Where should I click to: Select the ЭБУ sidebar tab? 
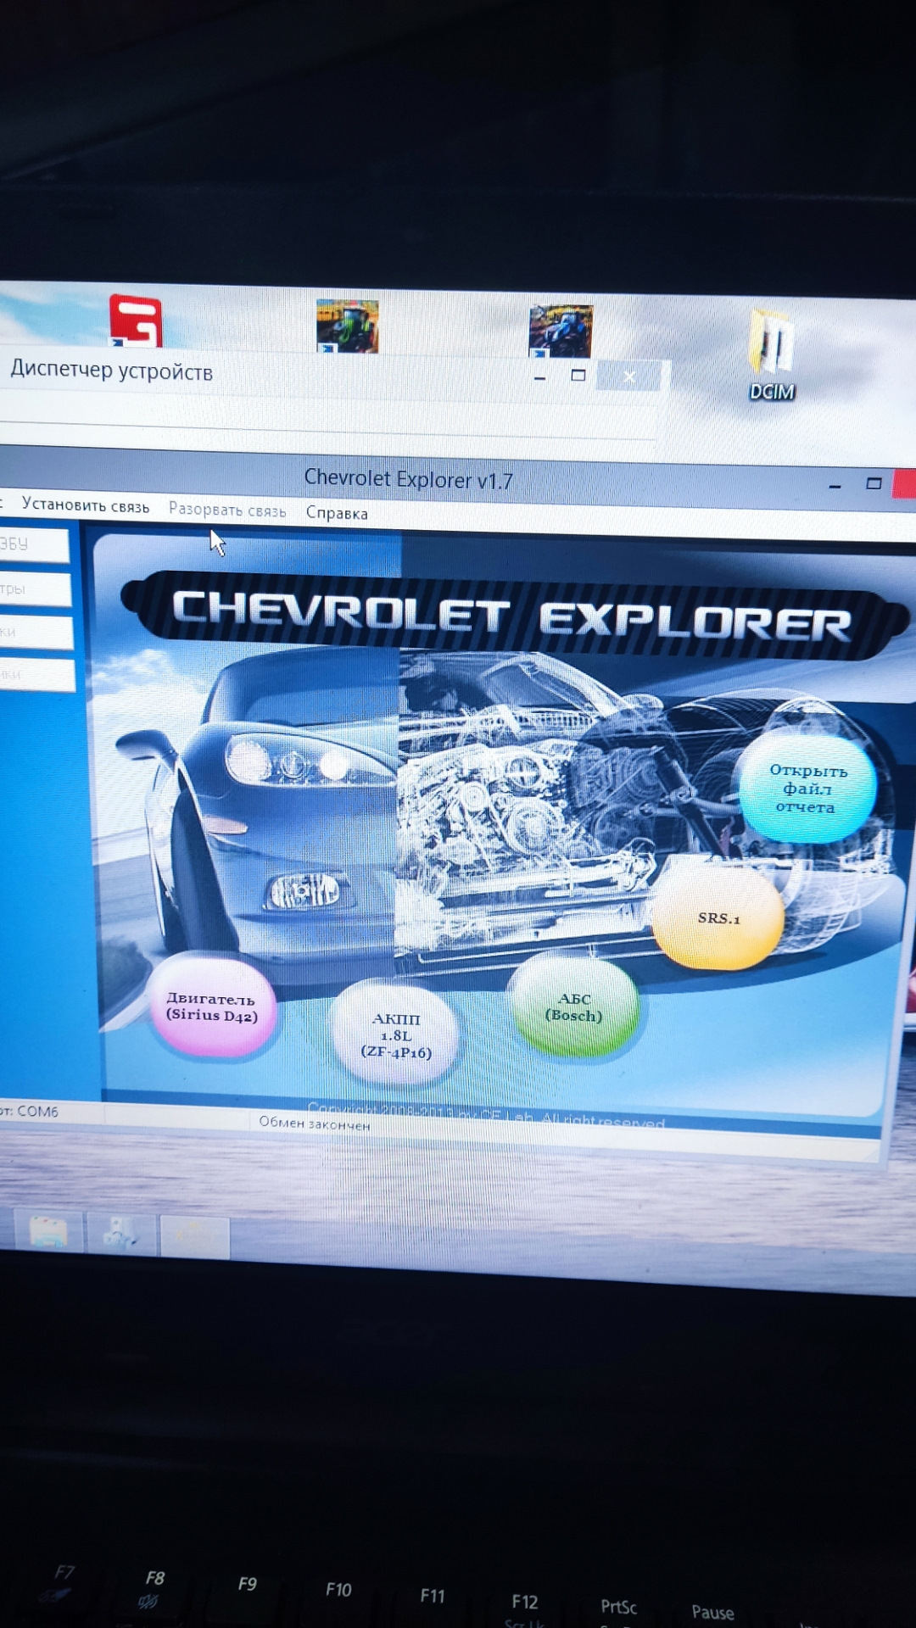pos(33,544)
